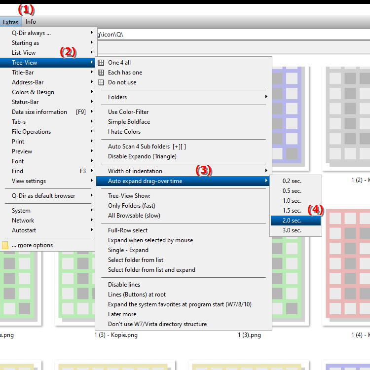370x370 pixels.
Task: Toggle Auto Scan 4 Sub folders
Action: tap(184, 147)
